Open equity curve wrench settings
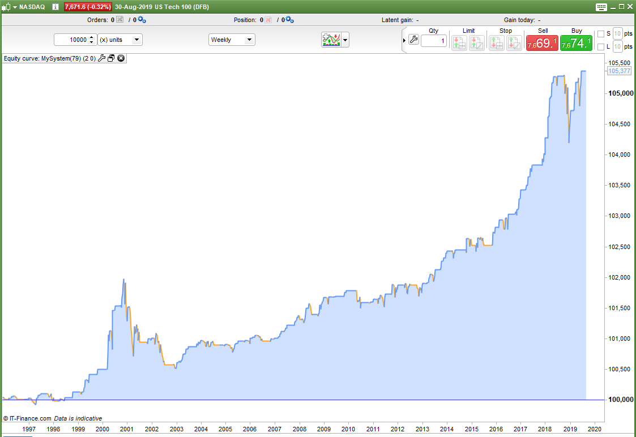 (101, 58)
